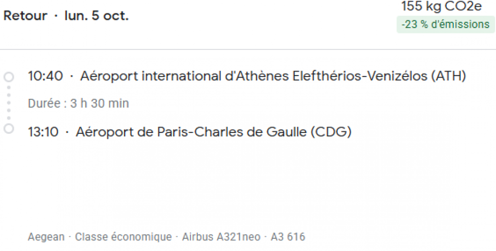Viewport: 496px width, 251px height.
Task: Click the -23 % d'émissions badge
Action: click(x=445, y=24)
